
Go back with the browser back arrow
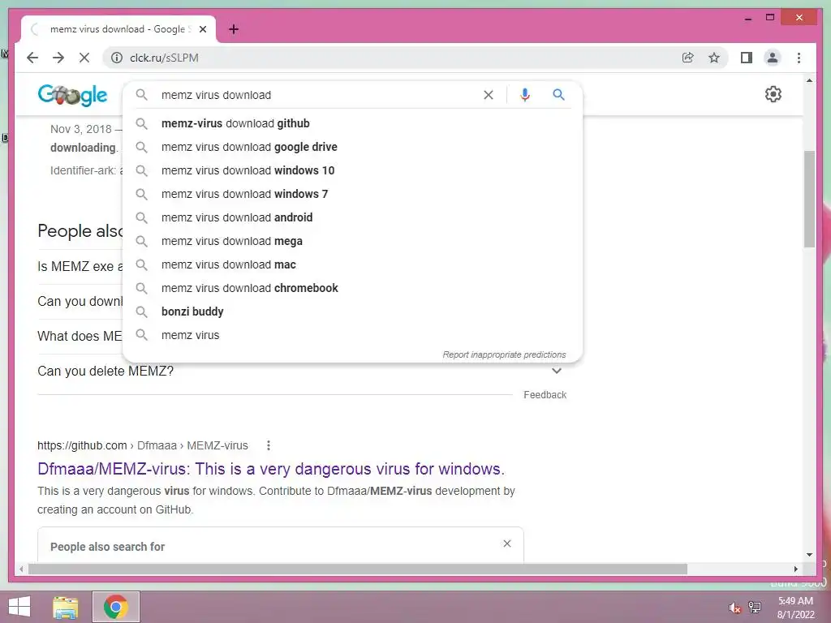(x=32, y=58)
